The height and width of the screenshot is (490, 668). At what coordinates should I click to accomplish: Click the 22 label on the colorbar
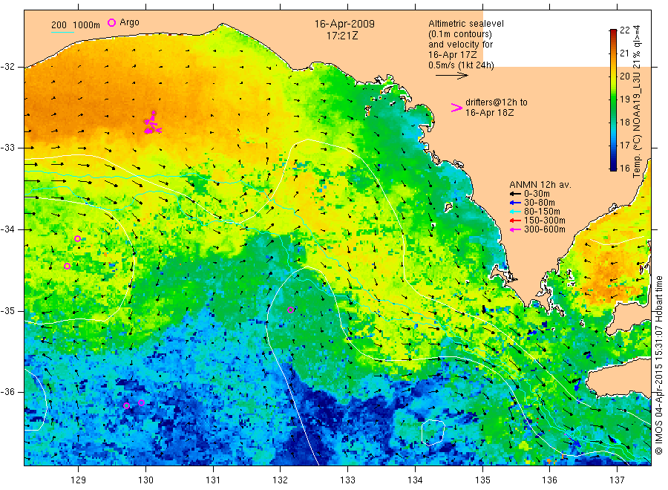tap(624, 30)
